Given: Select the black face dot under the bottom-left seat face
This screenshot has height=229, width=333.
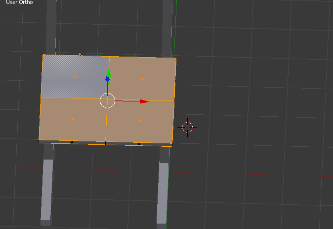Looking at the screenshot, I should (x=72, y=142).
